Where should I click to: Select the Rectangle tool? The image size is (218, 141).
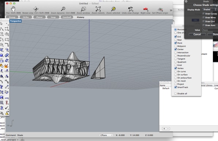(x=7, y=39)
